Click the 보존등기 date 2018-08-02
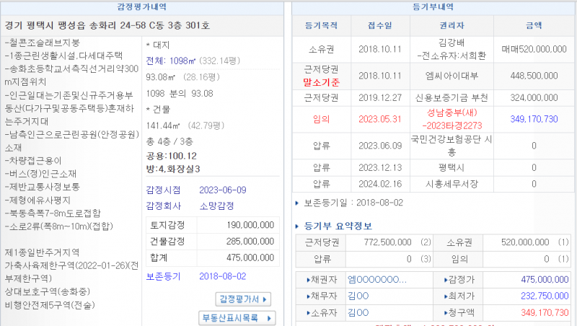577x326 pixels. (222, 276)
